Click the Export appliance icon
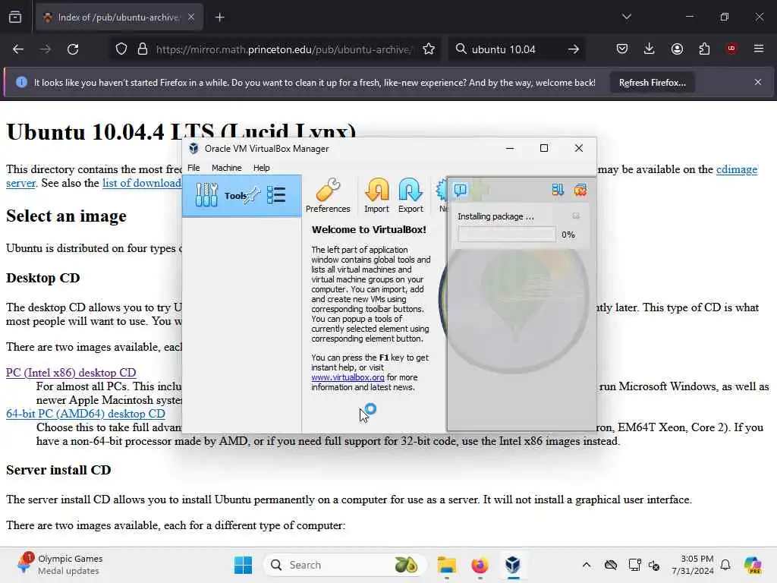 411,195
